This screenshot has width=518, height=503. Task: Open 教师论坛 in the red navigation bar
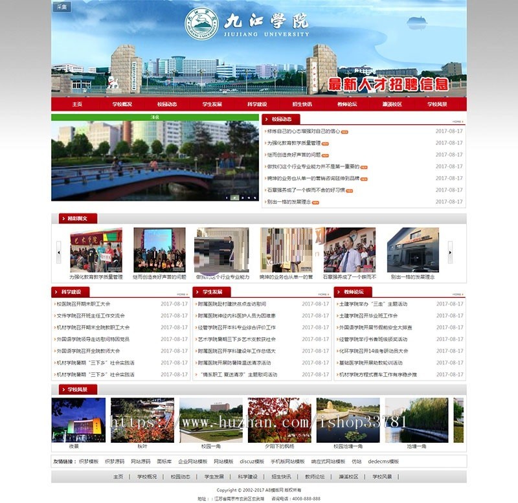(347, 104)
